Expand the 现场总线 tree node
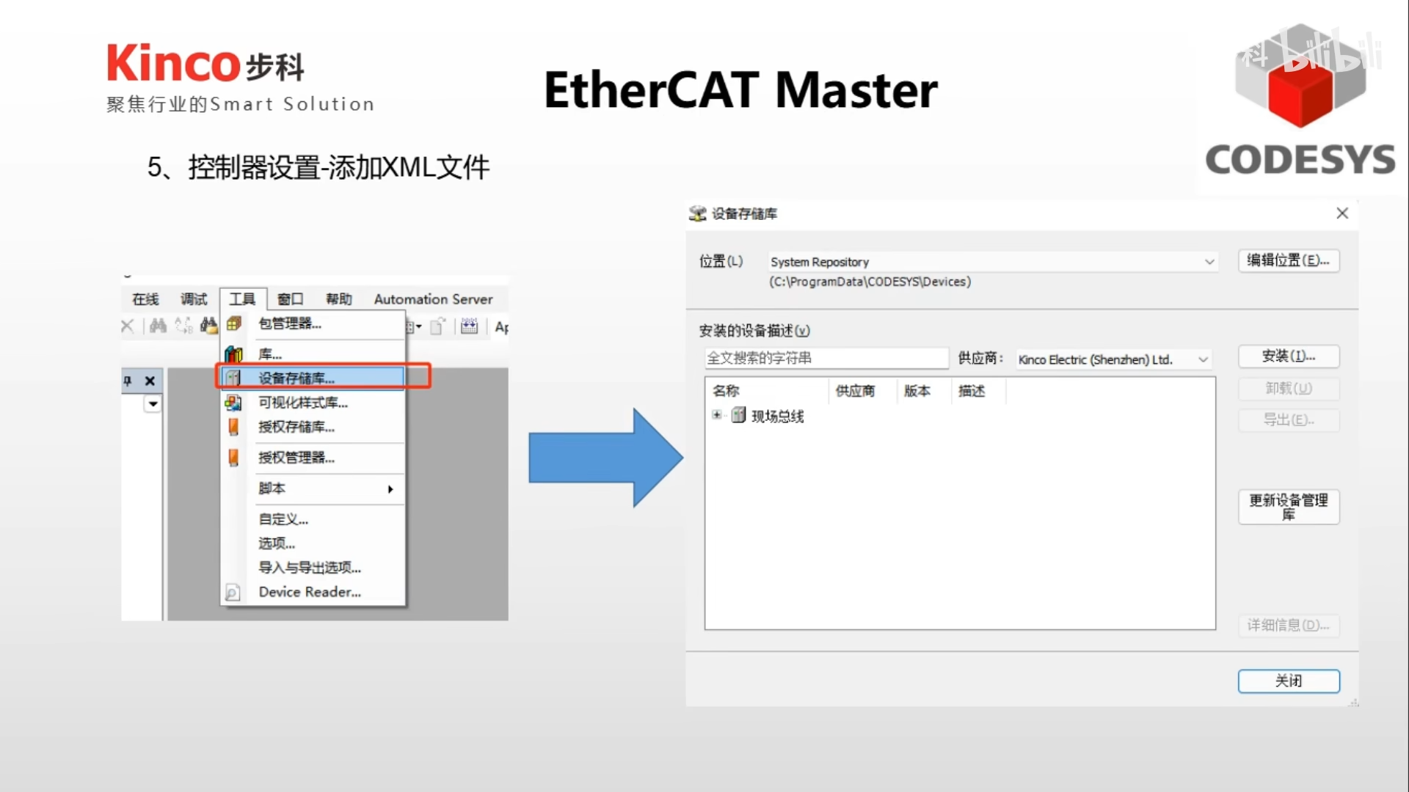Screen dimensions: 1409x792 tap(717, 416)
